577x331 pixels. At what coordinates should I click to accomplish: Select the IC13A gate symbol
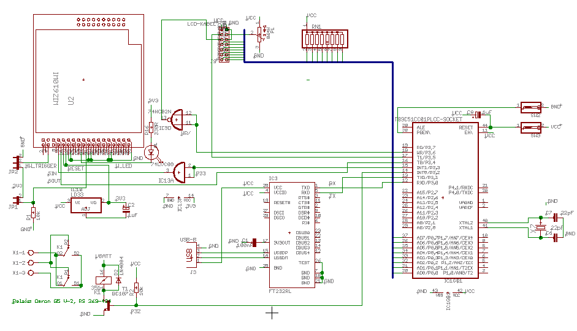(x=180, y=172)
